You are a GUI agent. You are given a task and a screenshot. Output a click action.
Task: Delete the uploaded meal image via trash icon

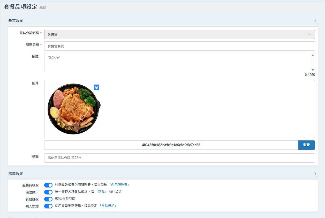96,87
